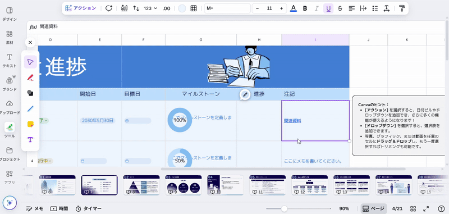Click the 関連資料 link in cell

292,121
